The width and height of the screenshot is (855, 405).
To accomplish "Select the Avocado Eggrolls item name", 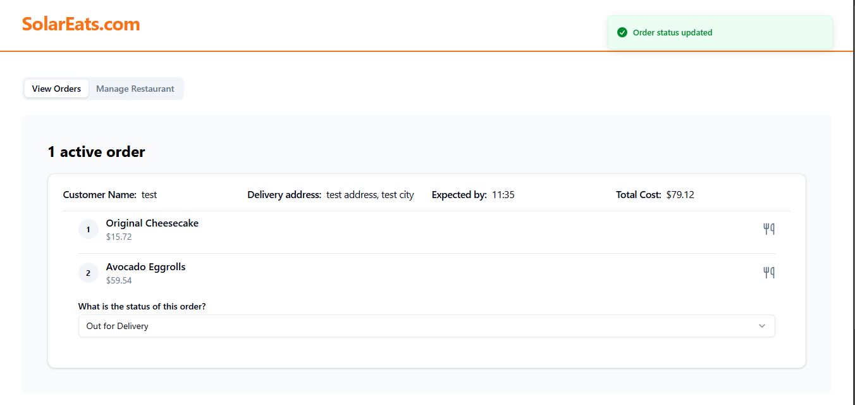I will [x=146, y=267].
